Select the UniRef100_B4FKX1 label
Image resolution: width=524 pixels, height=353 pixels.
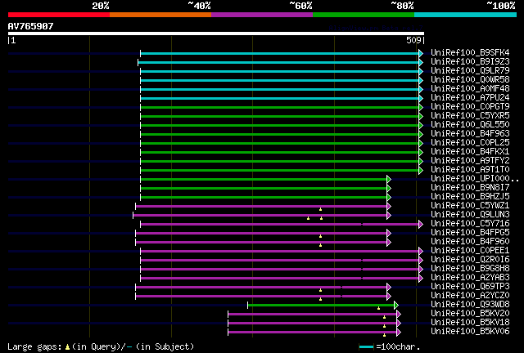(x=470, y=152)
